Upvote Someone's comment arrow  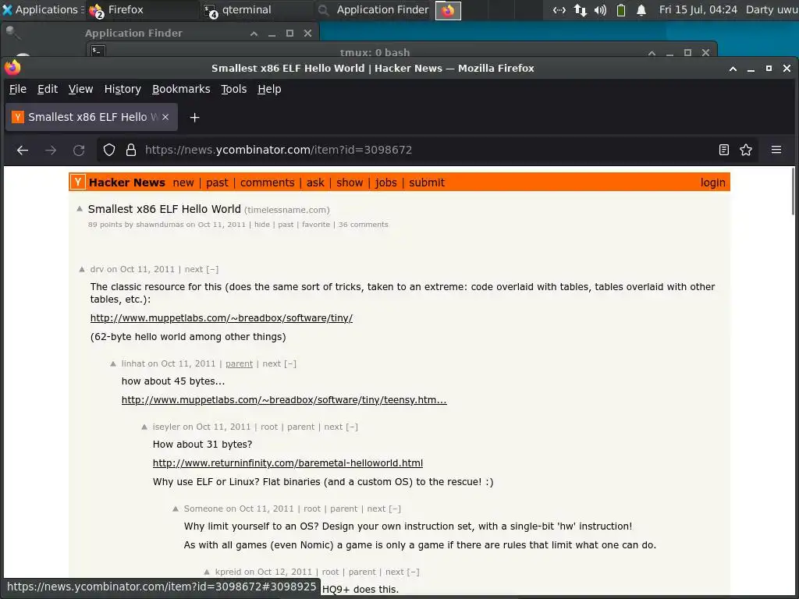pyautogui.click(x=176, y=509)
